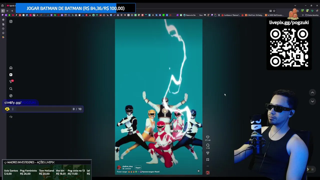
Task: Click the green 5,22 extension badge icon
Action: click(302, 11)
